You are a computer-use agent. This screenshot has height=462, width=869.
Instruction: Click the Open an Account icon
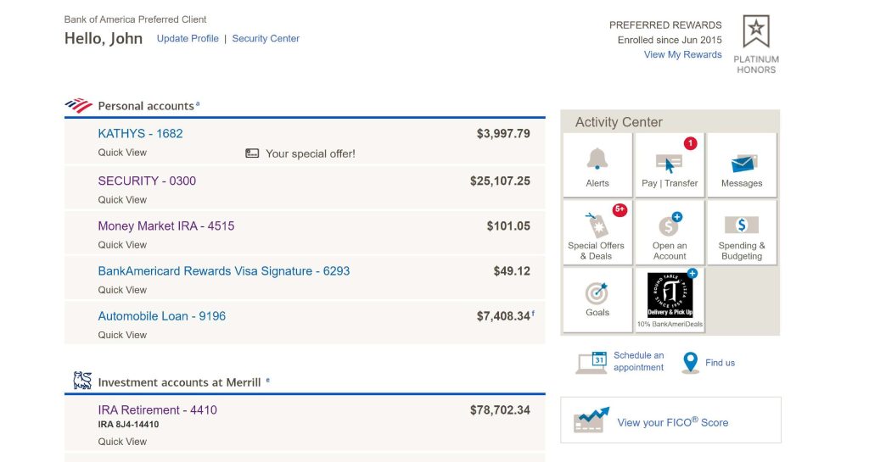pyautogui.click(x=670, y=226)
